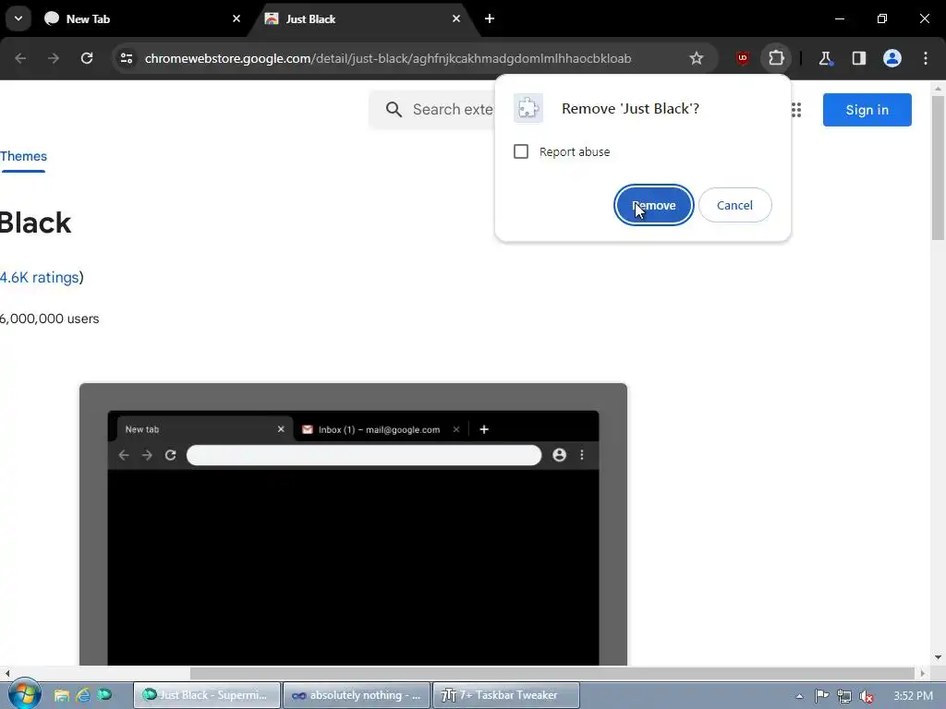The height and width of the screenshot is (709, 946).
Task: Click the Just Black theme preview image
Action: (353, 524)
